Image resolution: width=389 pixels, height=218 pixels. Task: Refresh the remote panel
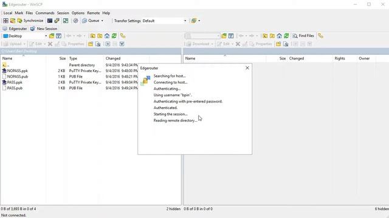coord(286,36)
